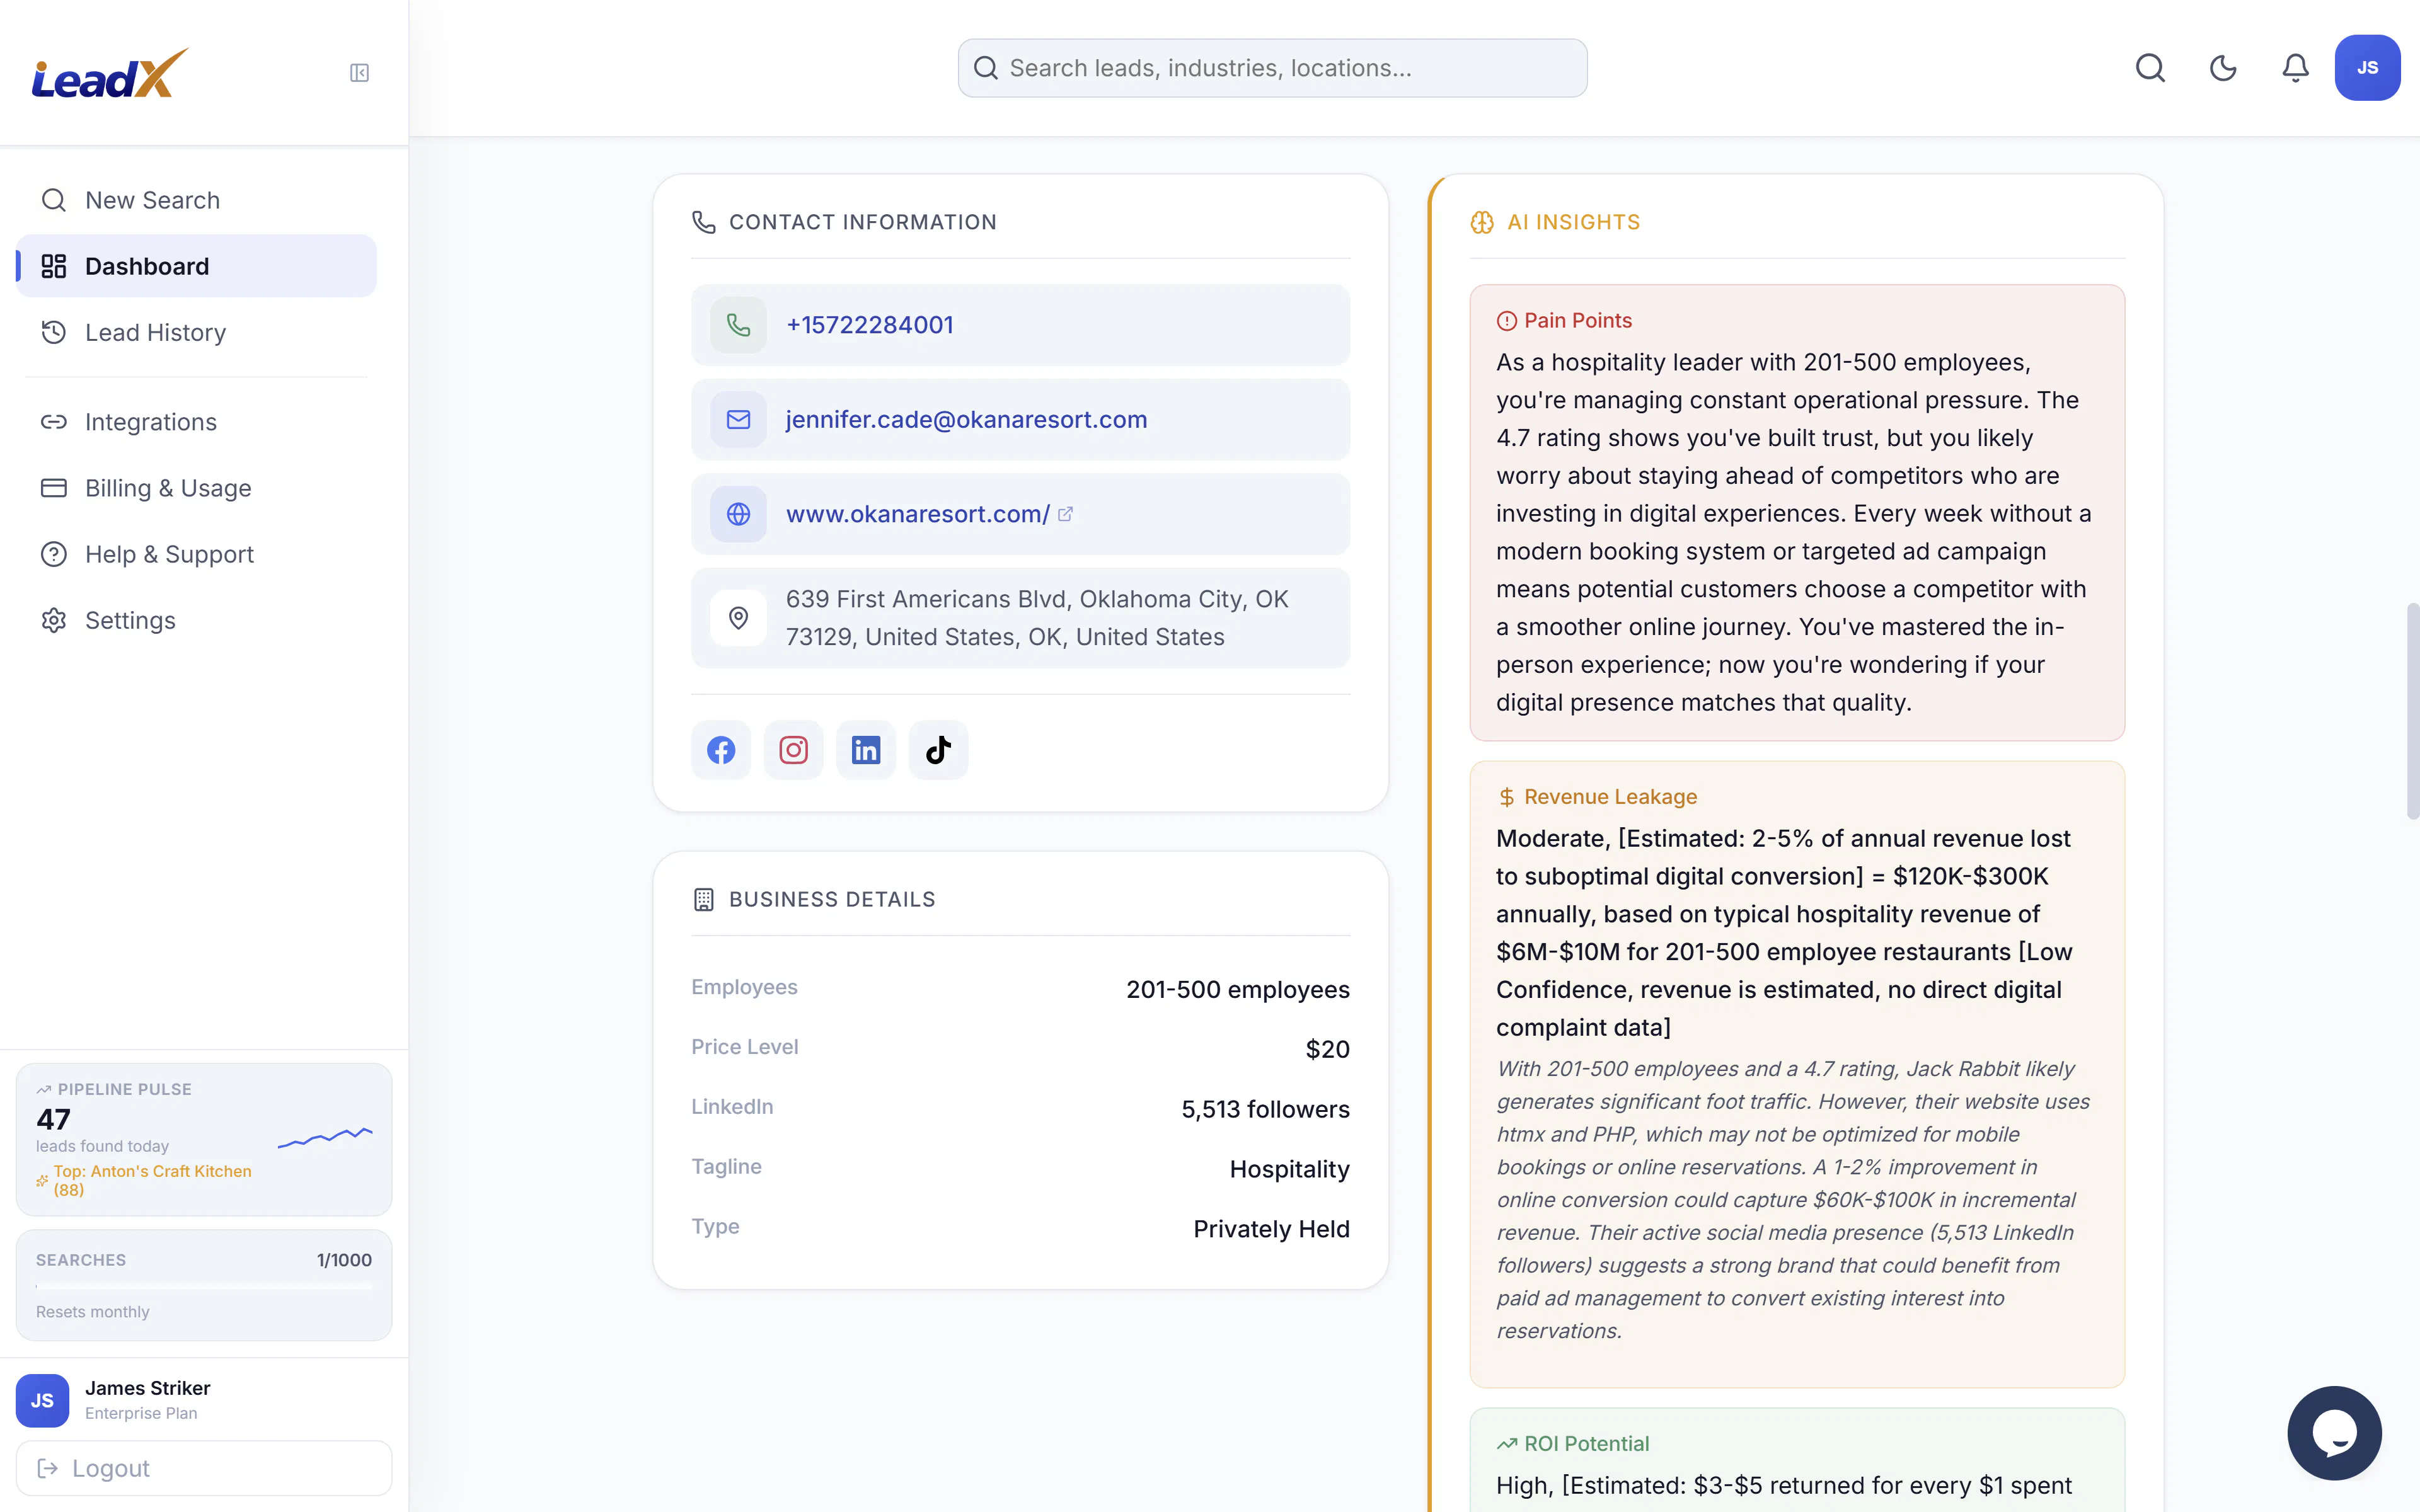Image resolution: width=2420 pixels, height=1512 pixels.
Task: Click the ROI Potential trend icon
Action: point(1506,1444)
